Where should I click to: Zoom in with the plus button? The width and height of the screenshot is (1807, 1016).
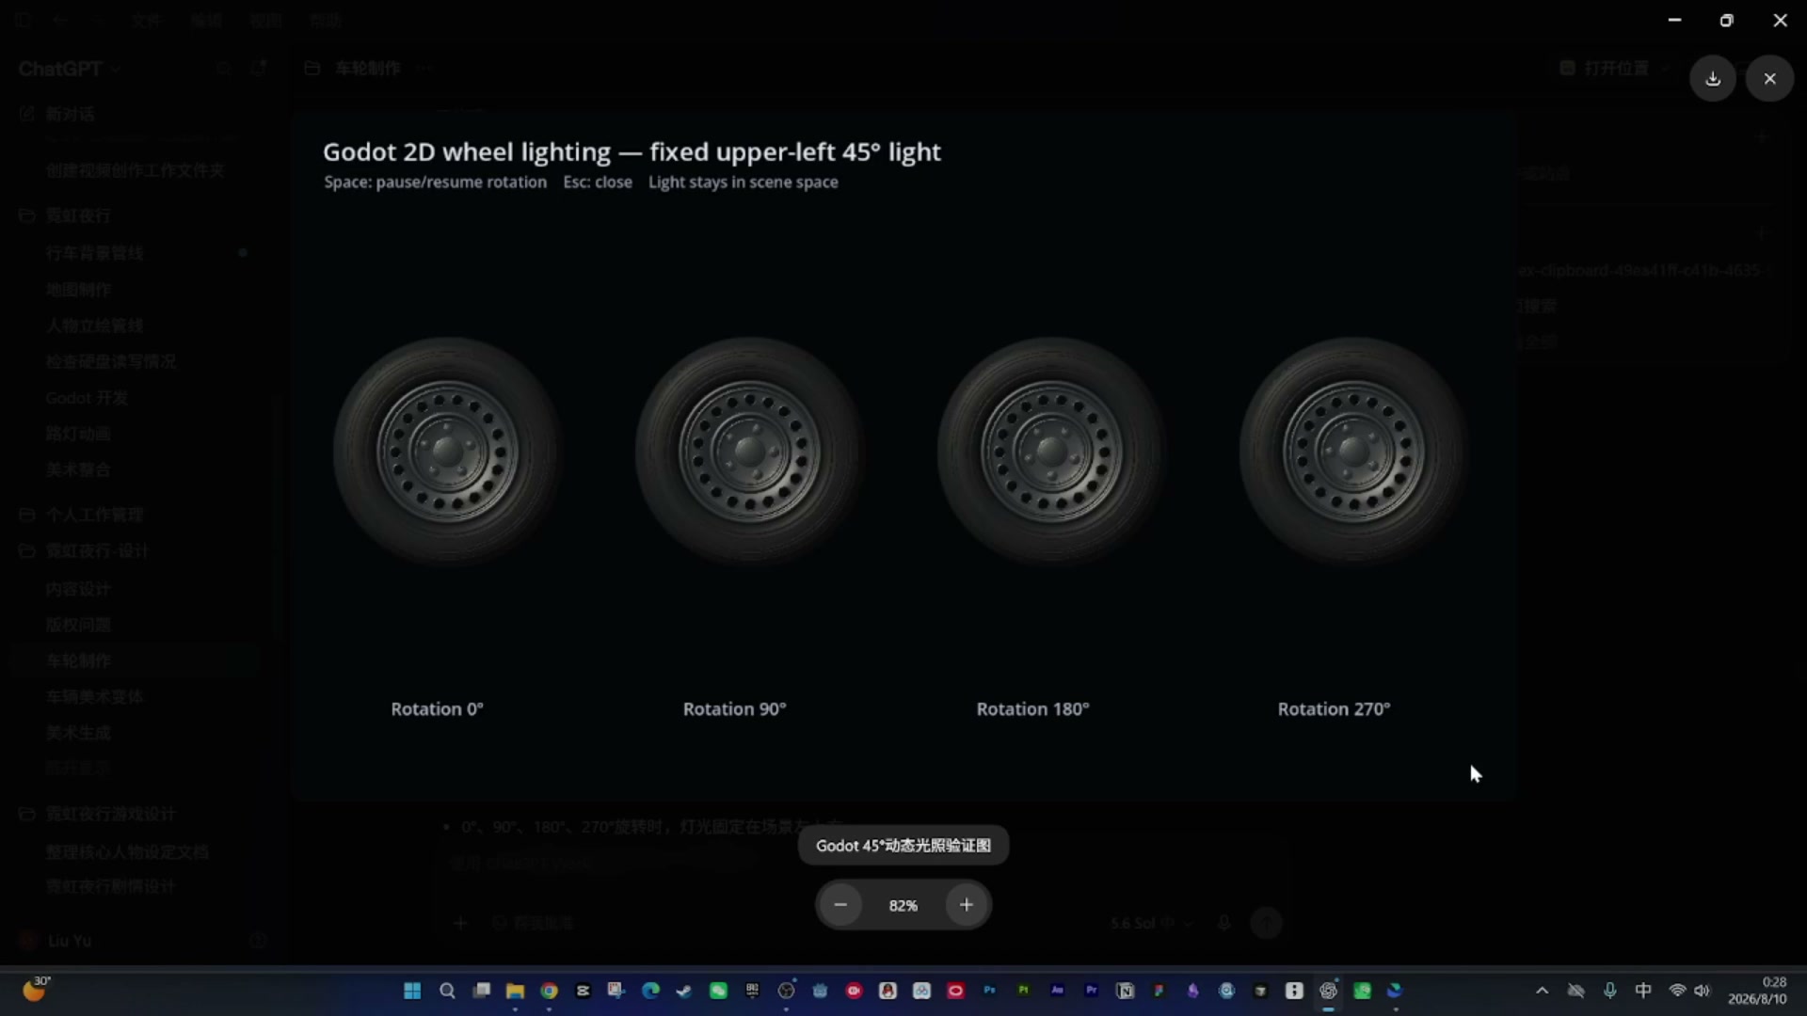coord(967,905)
